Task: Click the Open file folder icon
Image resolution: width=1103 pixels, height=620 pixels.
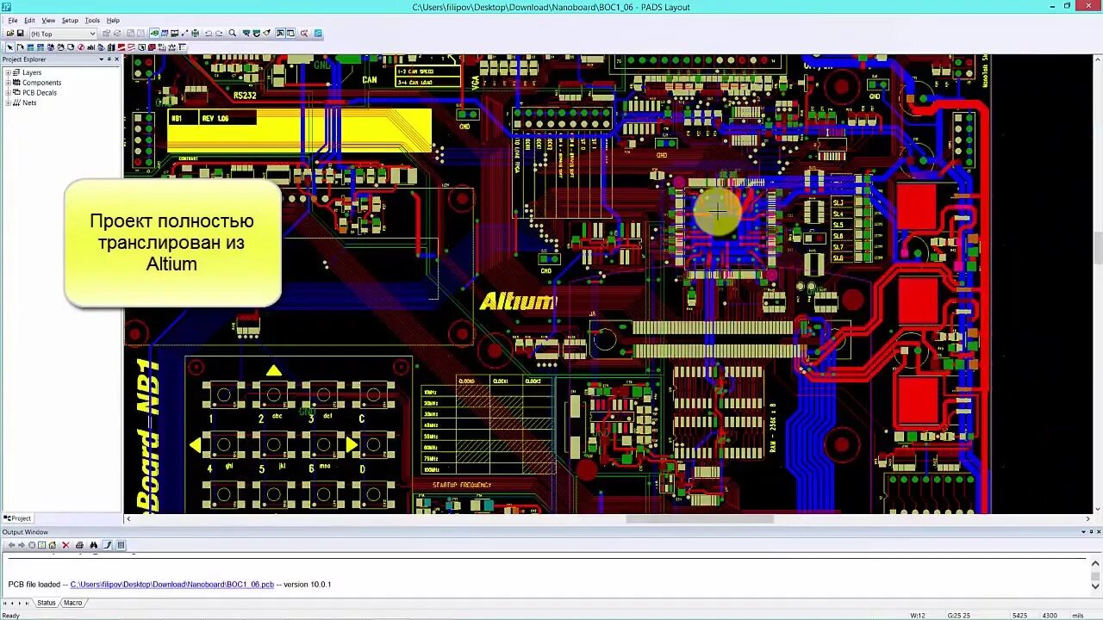Action: (10, 34)
